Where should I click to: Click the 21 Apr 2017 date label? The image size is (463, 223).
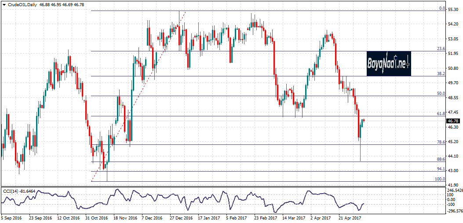click(x=350, y=217)
